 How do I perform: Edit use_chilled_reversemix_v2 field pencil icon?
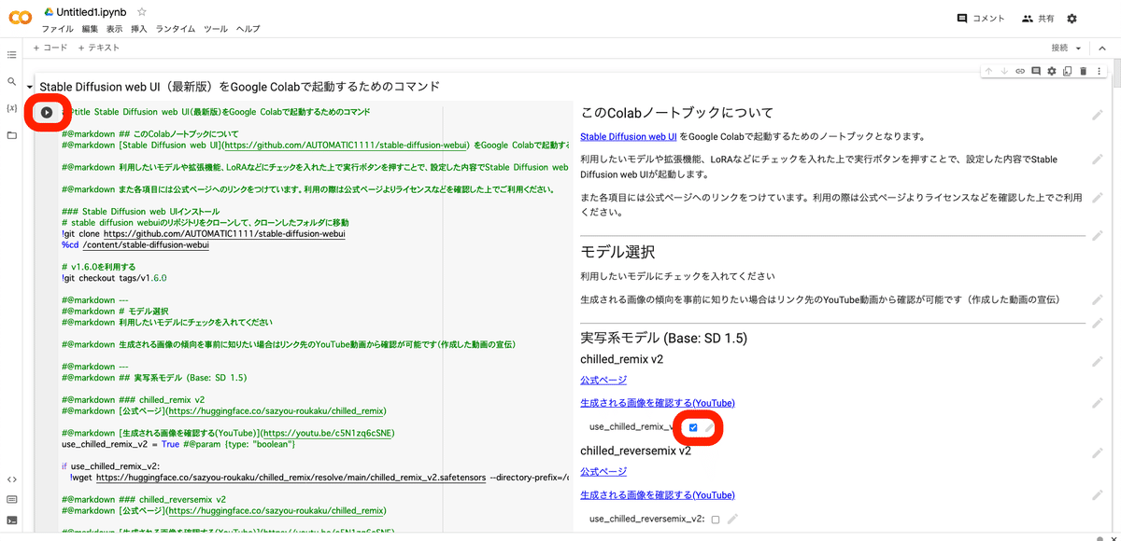[732, 519]
